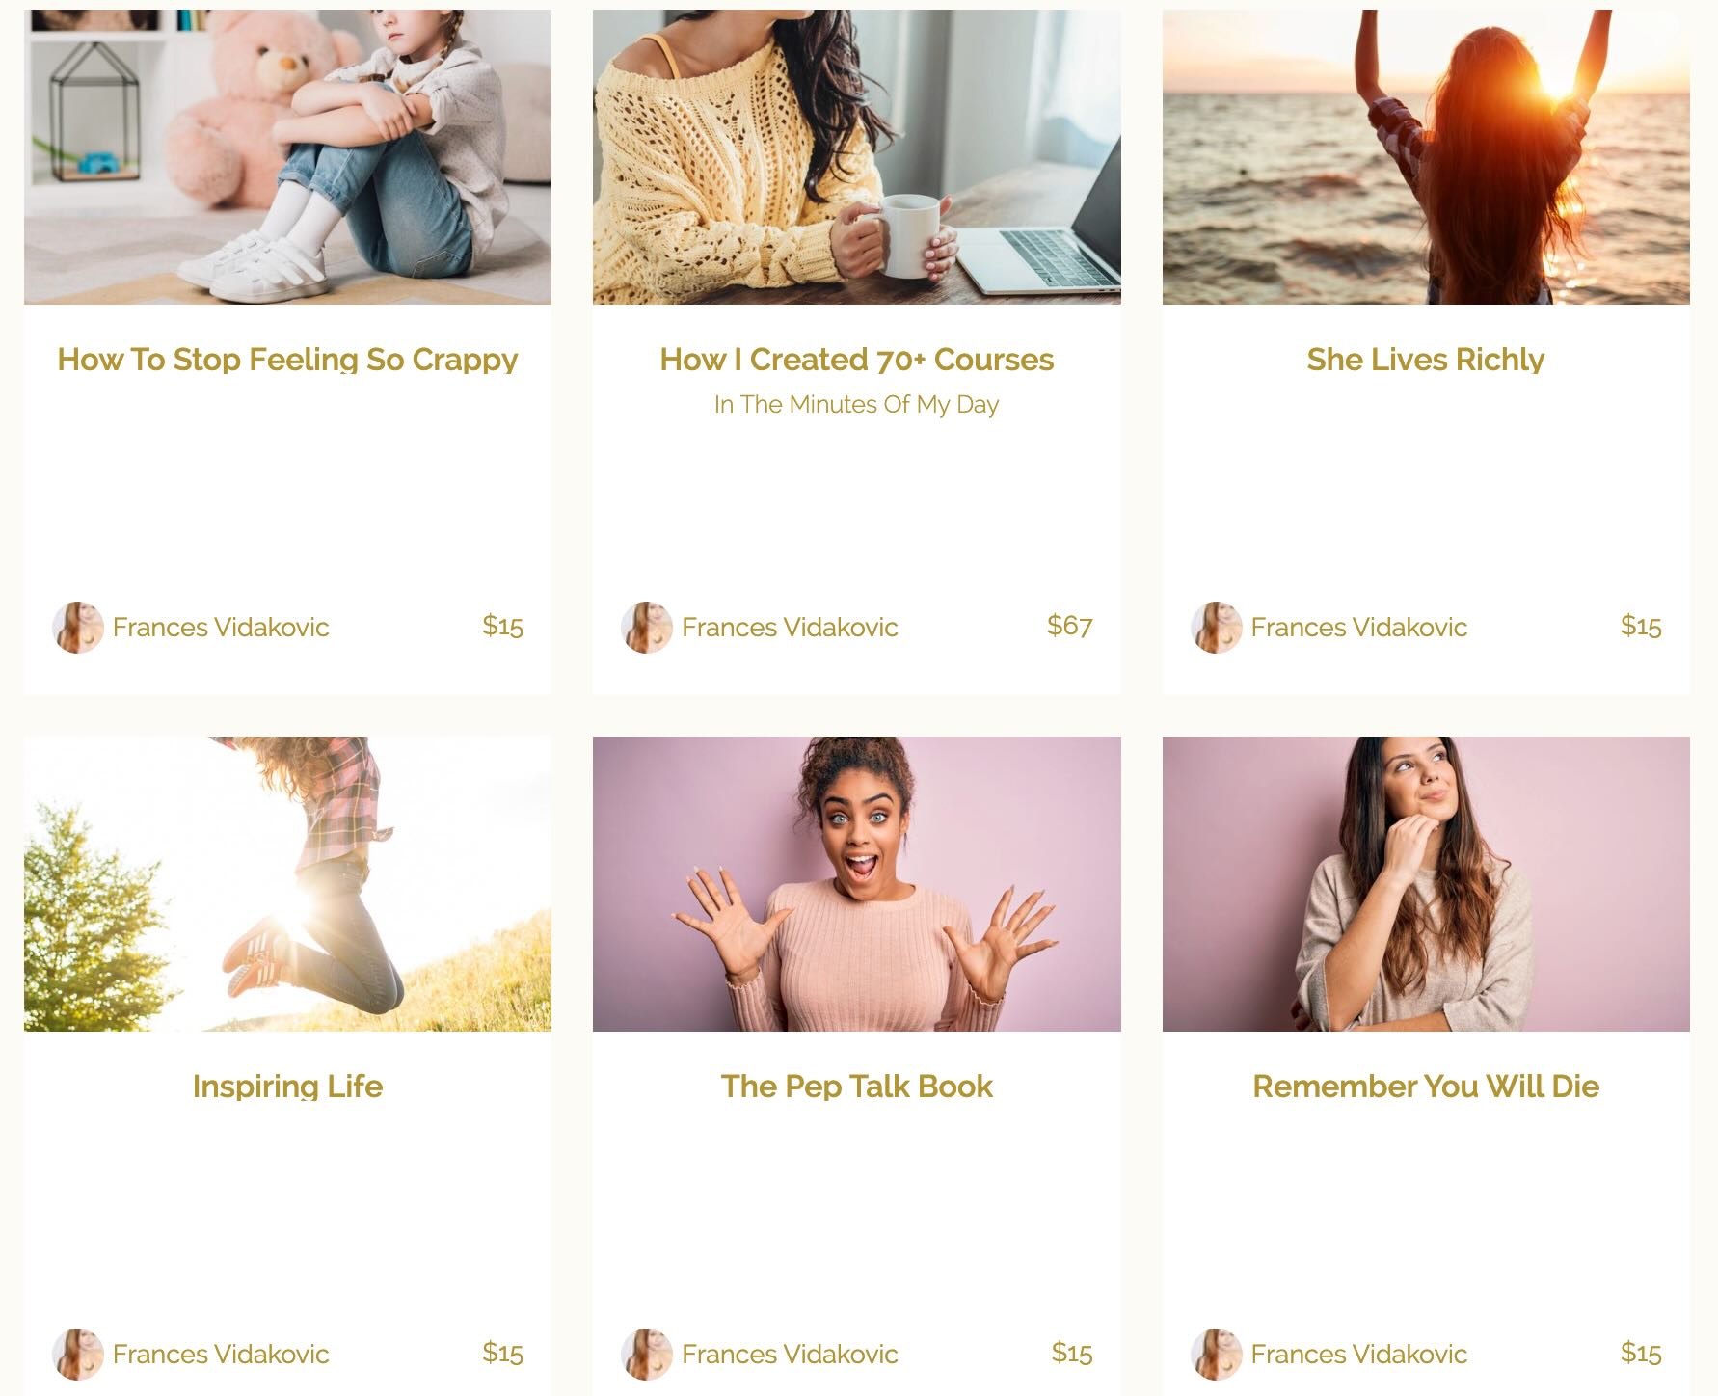Click author avatar on How I Created 70+ Courses card
This screenshot has height=1396, width=1718.
point(647,628)
